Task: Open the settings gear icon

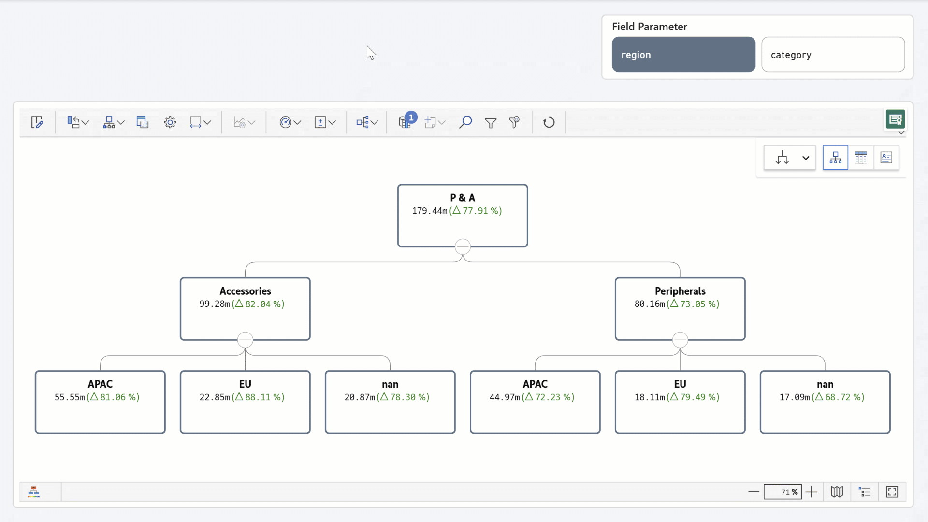Action: pos(170,122)
